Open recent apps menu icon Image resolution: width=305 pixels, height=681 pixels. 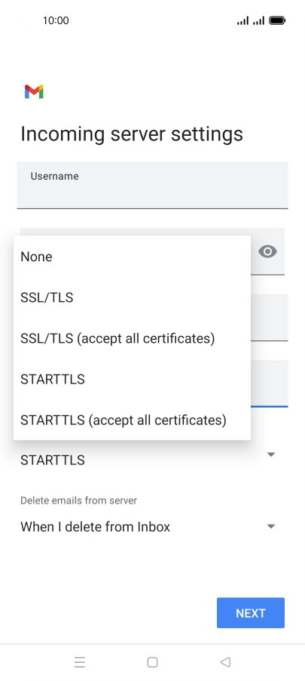coord(79,662)
